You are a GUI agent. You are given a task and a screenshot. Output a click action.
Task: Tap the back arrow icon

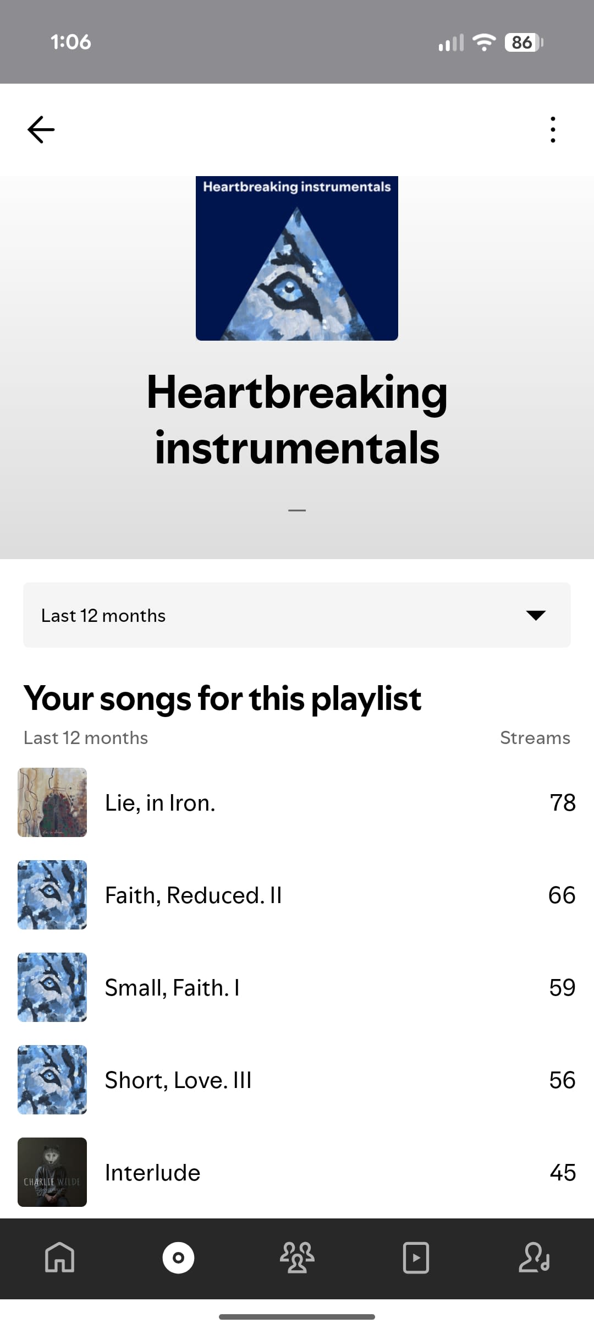41,130
